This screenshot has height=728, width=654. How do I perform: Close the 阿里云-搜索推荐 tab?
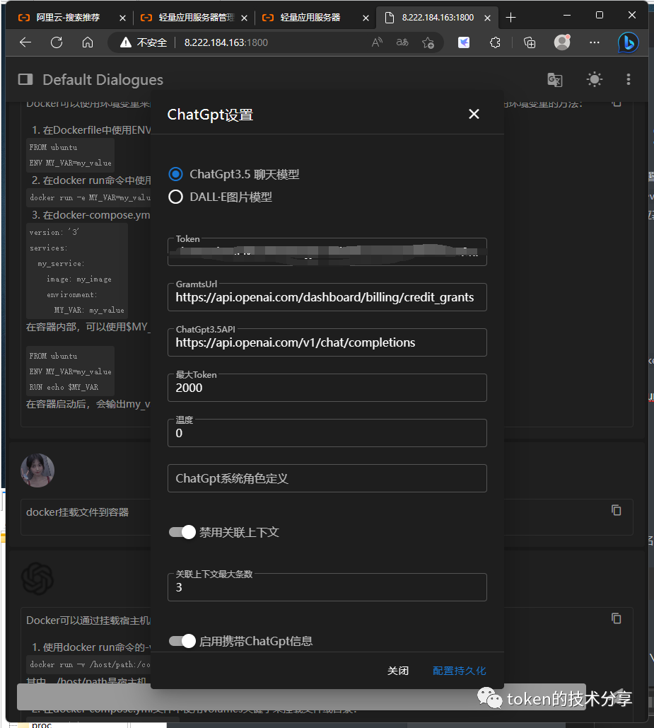pos(122,18)
